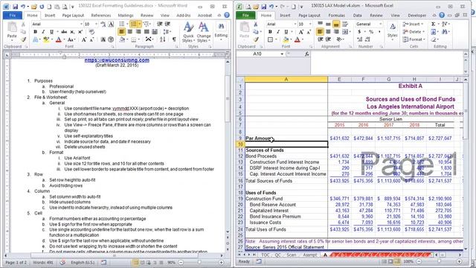This screenshot has height=268, width=476.
Task: Click Word's Zoom In plus button
Action: (x=222, y=262)
